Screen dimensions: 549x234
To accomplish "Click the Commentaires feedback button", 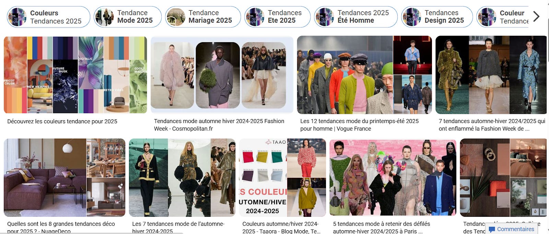I will click(511, 229).
